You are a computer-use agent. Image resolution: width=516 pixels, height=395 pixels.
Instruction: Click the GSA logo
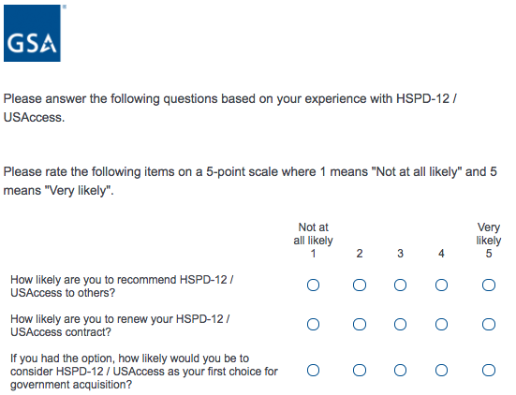click(x=32, y=33)
